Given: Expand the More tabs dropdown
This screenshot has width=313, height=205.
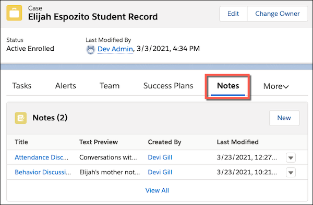Looking at the screenshot, I should (276, 86).
